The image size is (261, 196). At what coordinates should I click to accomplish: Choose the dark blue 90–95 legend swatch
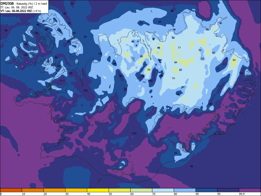(x=206, y=190)
